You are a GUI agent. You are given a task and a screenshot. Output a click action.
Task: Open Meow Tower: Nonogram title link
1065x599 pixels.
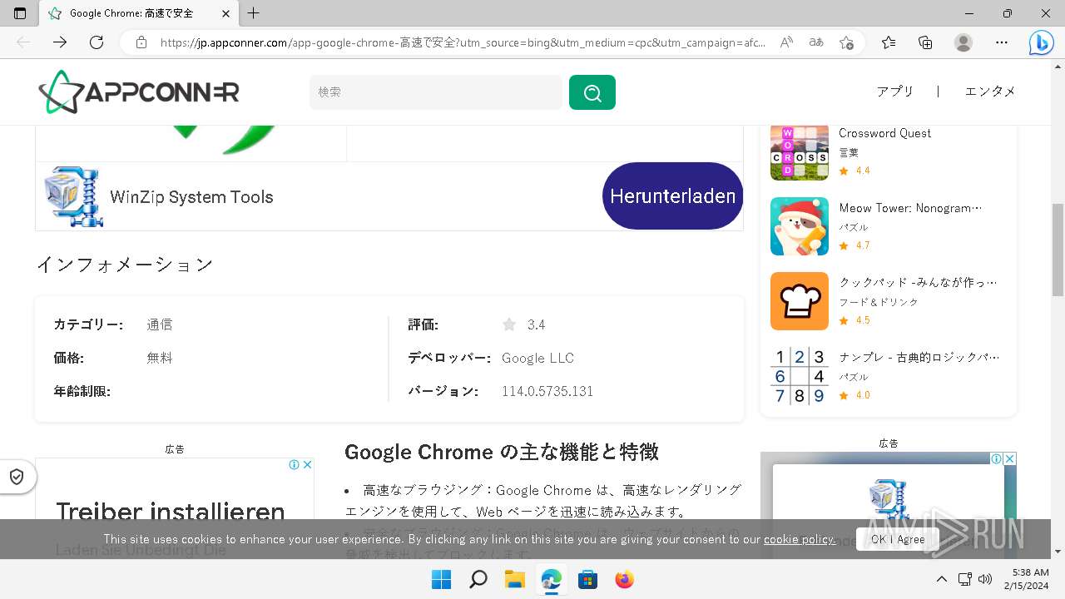pos(910,208)
